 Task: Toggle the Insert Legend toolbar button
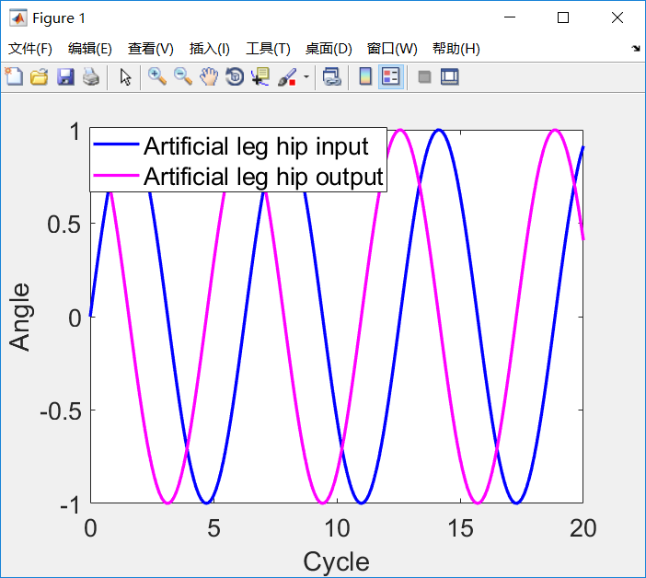click(390, 76)
